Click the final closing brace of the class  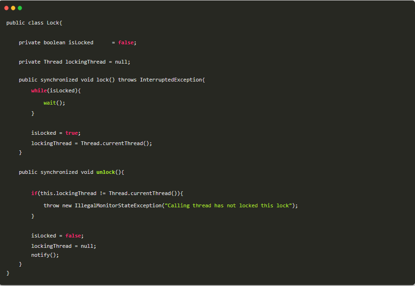click(x=8, y=273)
